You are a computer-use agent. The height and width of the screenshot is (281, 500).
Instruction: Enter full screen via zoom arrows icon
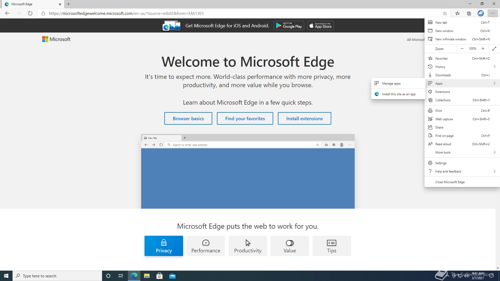[x=494, y=49]
